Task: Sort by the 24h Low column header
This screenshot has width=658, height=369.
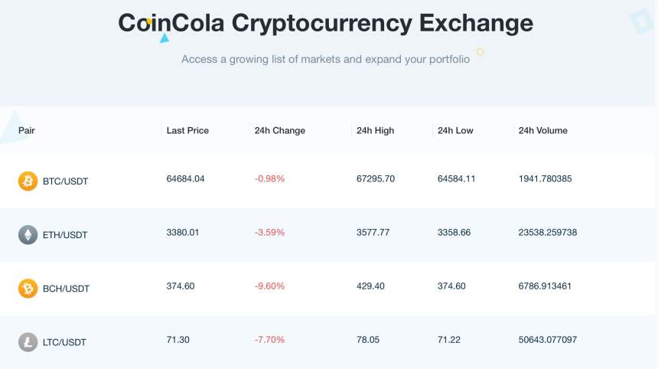Action: pos(455,131)
